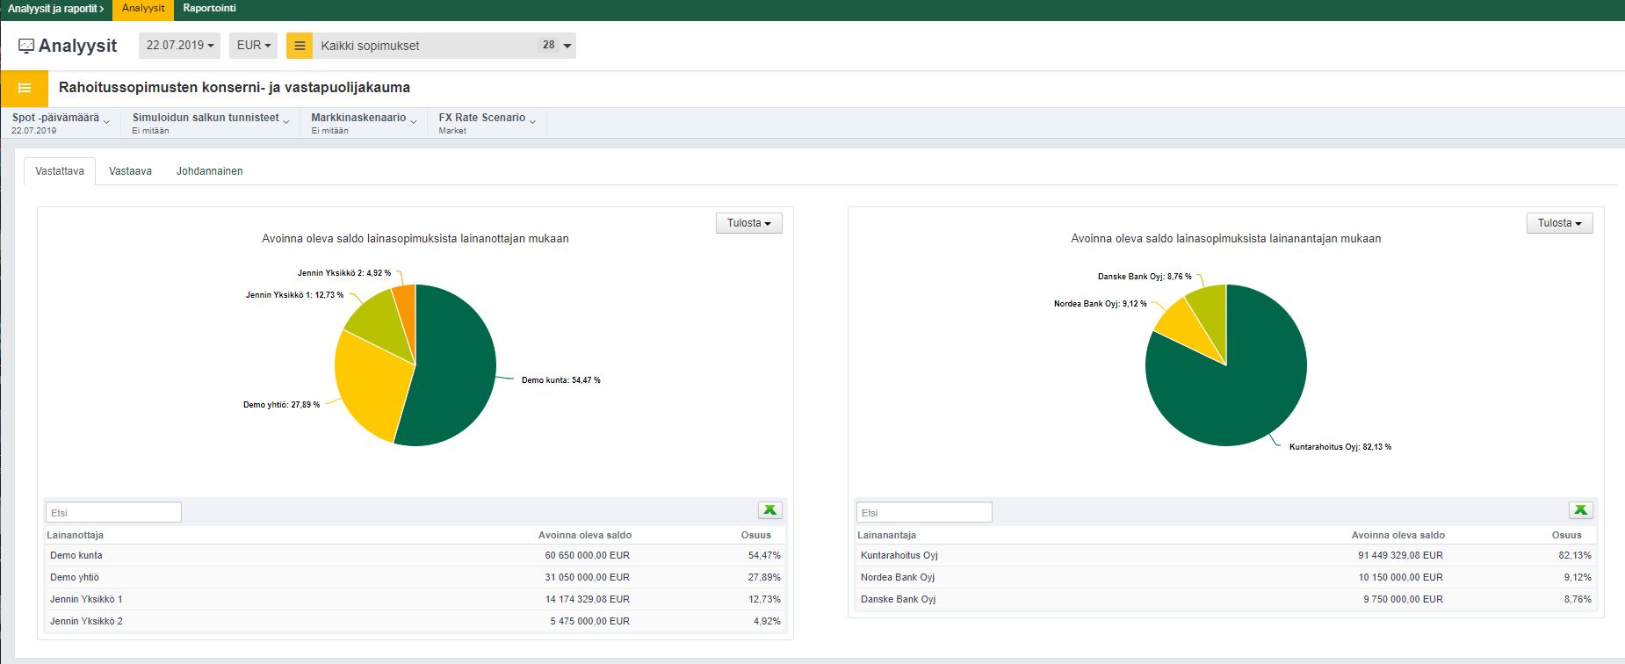
Task: Click the Analyysit monitor icon in the header
Action: click(x=26, y=46)
